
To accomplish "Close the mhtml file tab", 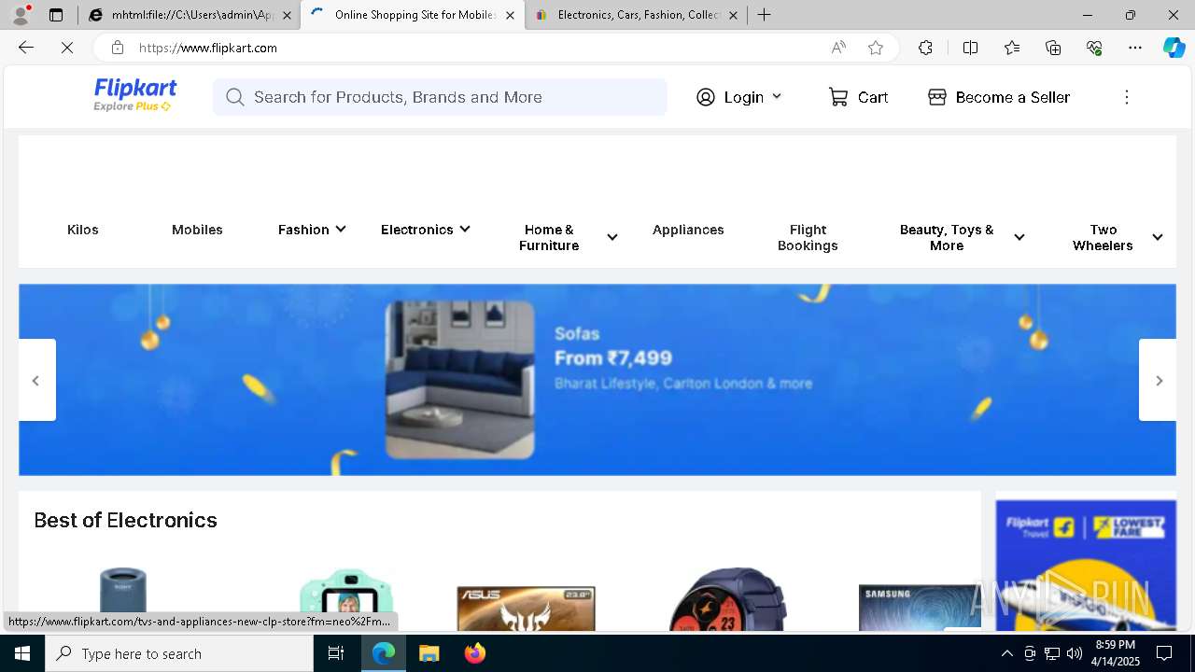I will pyautogui.click(x=287, y=15).
